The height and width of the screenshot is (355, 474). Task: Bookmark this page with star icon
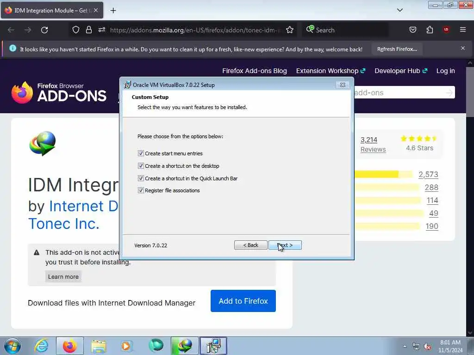point(290,30)
